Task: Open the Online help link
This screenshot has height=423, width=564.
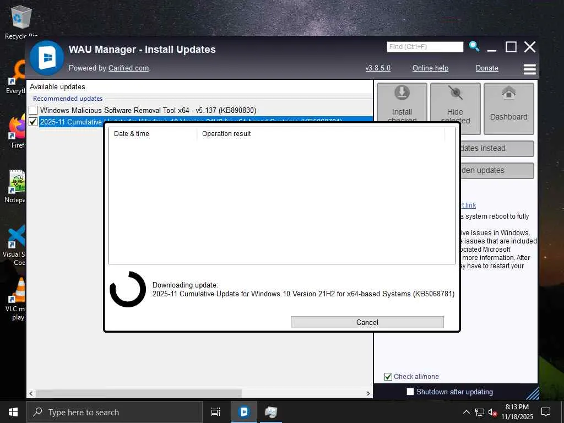Action: (x=430, y=68)
